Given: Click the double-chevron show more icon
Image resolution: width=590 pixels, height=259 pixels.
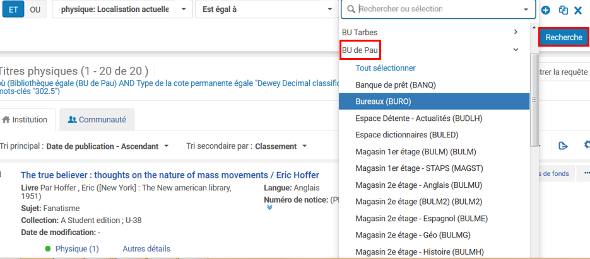Looking at the screenshot, I should pyautogui.click(x=270, y=207).
